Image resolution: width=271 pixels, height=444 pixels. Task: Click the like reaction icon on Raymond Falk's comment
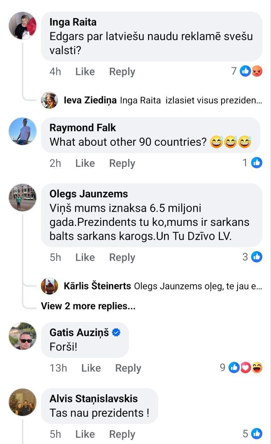(x=256, y=163)
